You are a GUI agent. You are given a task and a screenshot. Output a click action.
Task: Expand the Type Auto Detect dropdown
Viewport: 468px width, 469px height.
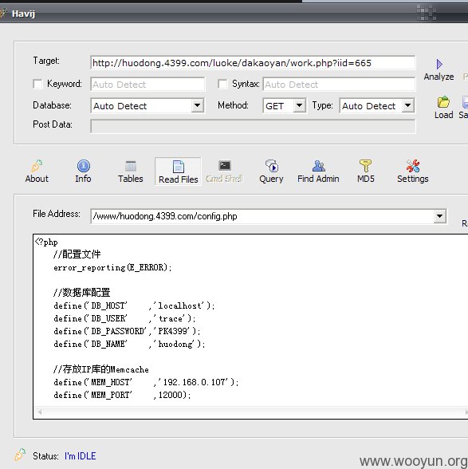[407, 105]
